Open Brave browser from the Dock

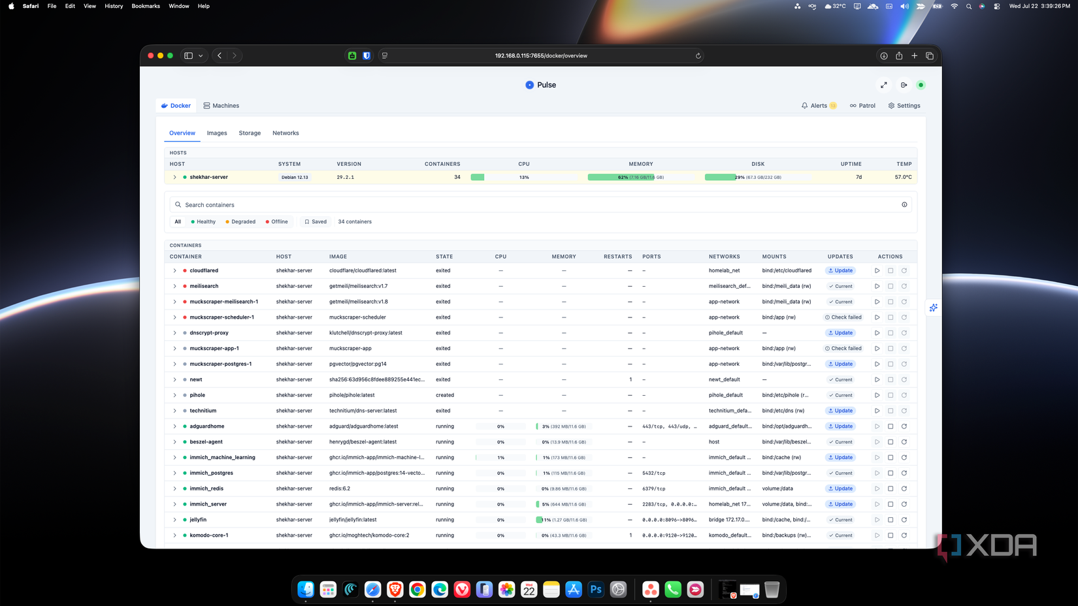395,589
